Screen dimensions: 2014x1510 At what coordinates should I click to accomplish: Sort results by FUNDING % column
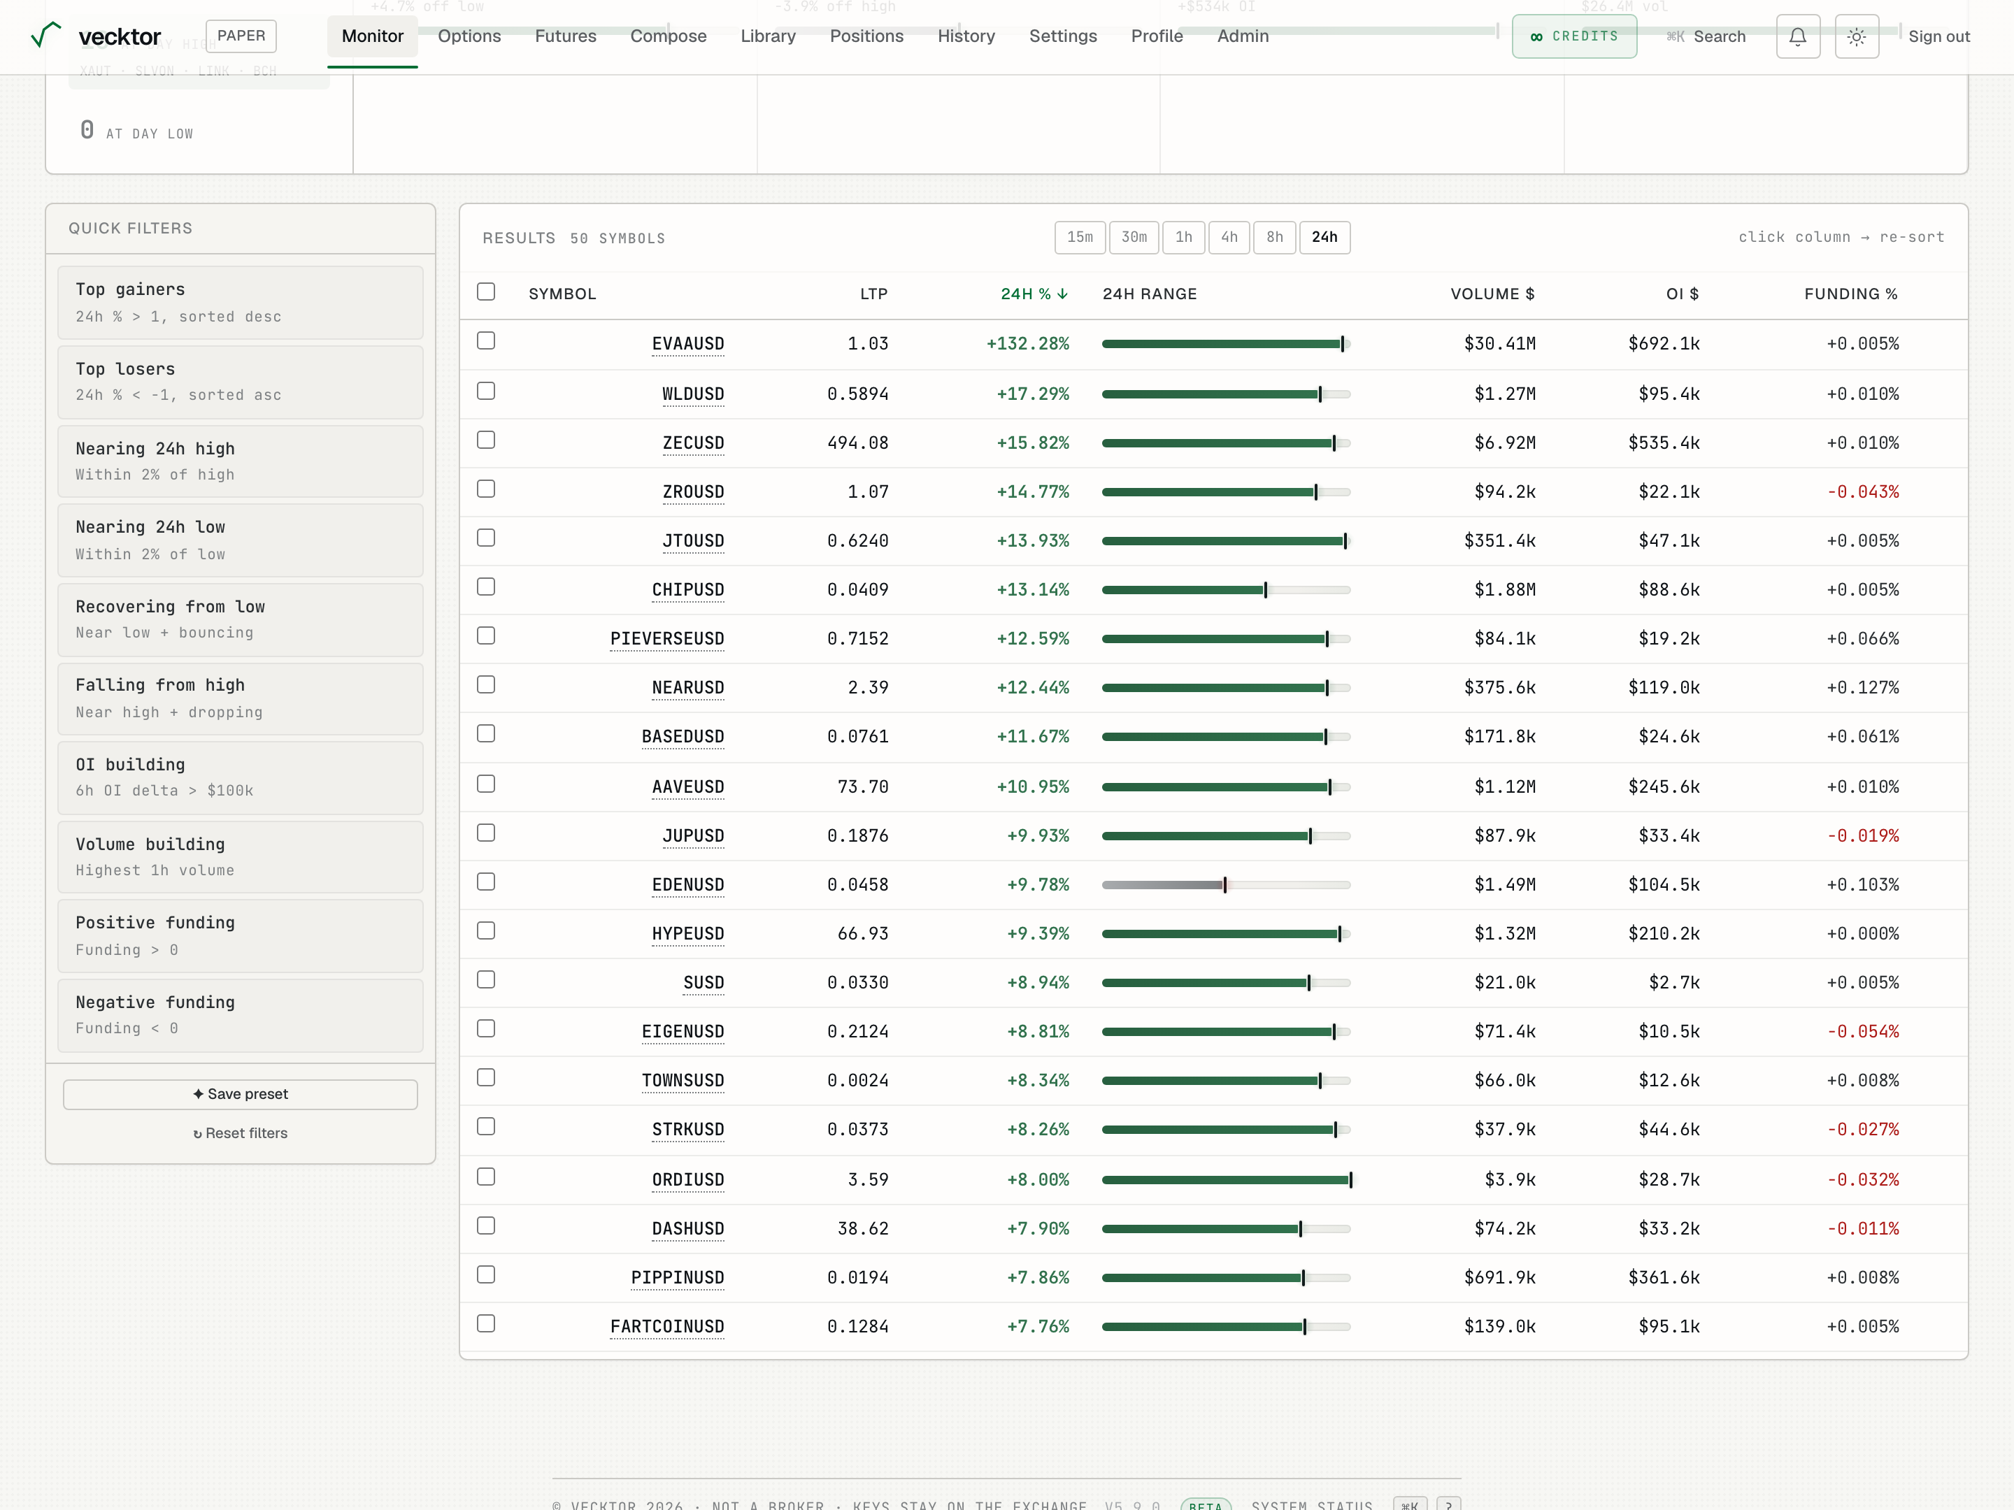(x=1851, y=294)
